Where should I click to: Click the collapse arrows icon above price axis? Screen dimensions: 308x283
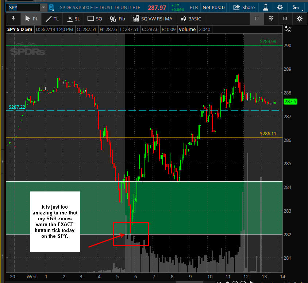click(x=288, y=29)
